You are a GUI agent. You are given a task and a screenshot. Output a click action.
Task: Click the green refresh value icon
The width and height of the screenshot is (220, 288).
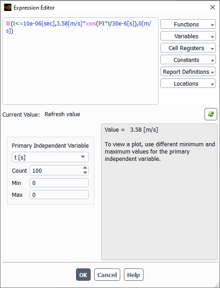210,114
